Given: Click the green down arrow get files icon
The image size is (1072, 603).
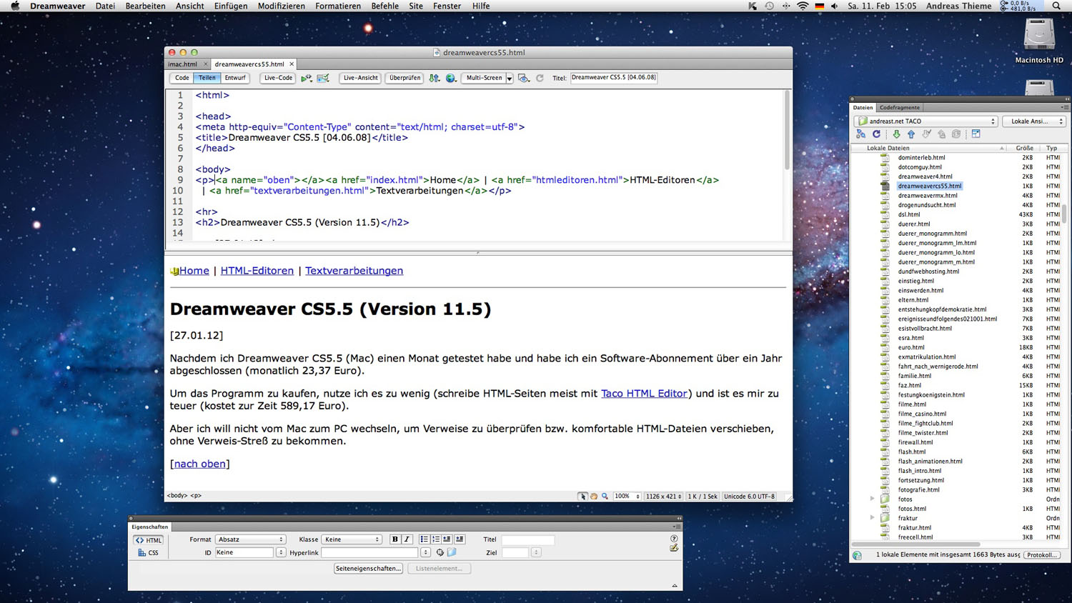Looking at the screenshot, I should tap(896, 134).
